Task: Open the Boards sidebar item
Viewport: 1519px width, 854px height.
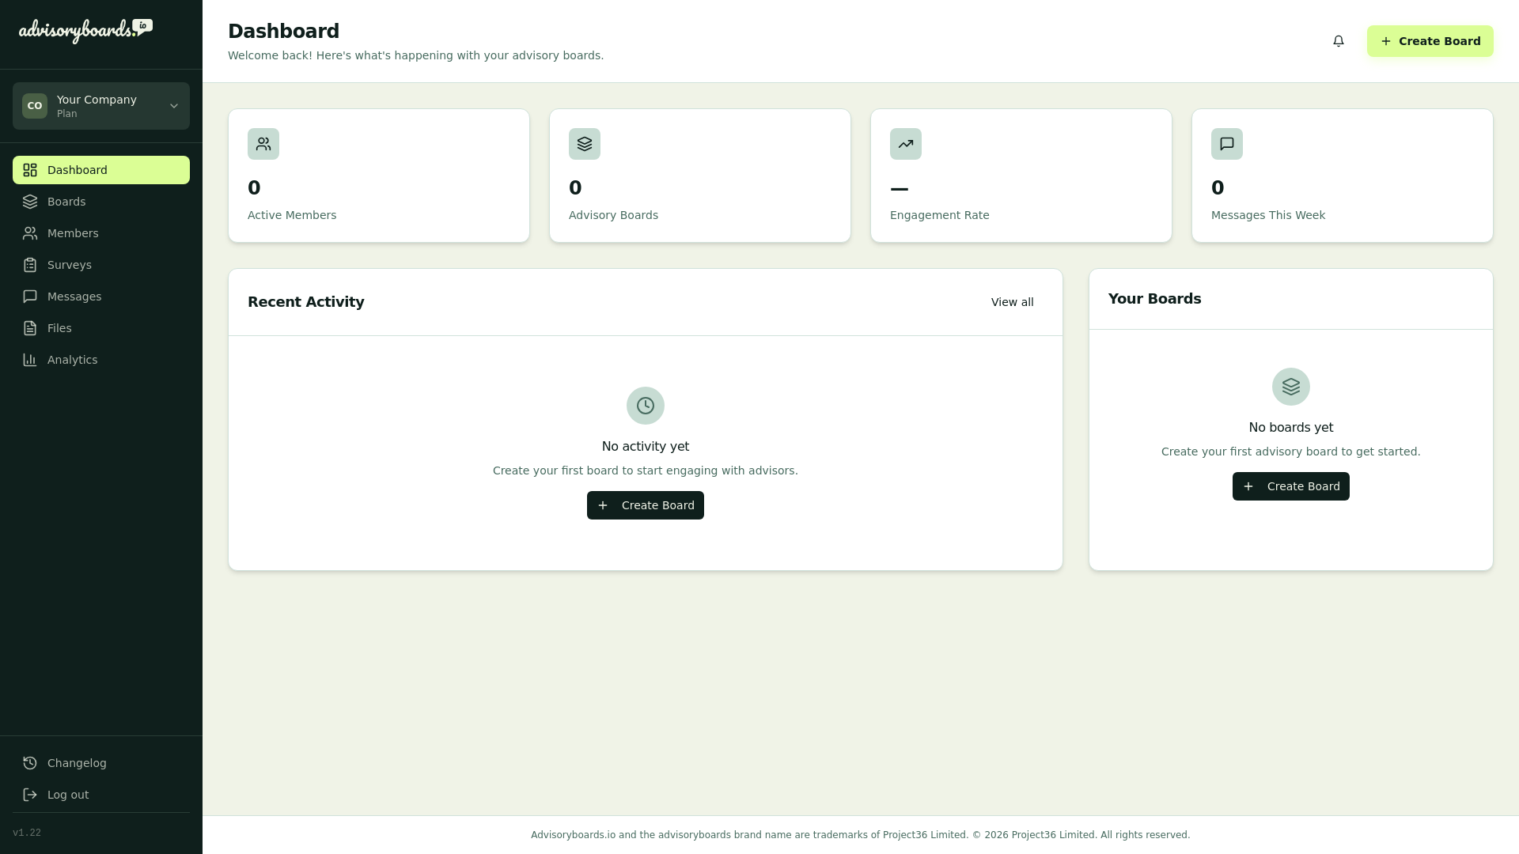Action: coord(66,202)
